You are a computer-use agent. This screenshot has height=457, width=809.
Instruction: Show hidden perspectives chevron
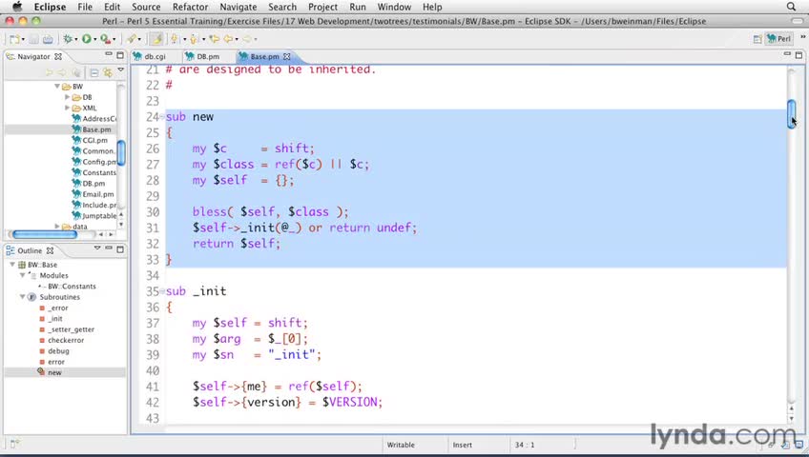[803, 37]
